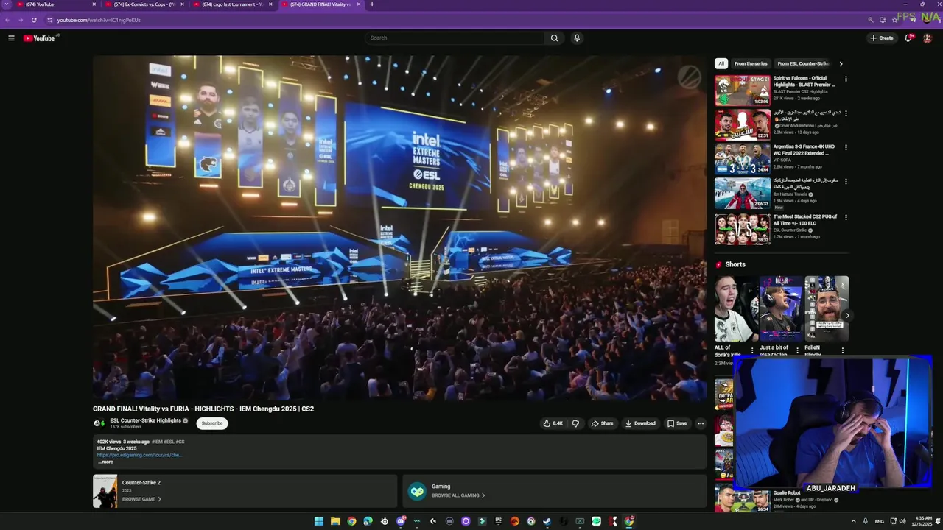This screenshot has width=943, height=530.
Task: Open the YouTube hamburger guide menu
Action: [11, 38]
